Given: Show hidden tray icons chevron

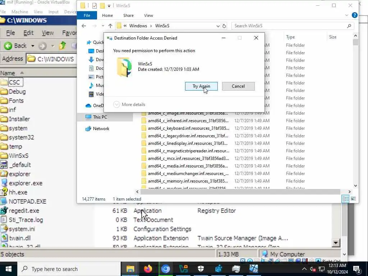Looking at the screenshot, I should tap(304, 269).
